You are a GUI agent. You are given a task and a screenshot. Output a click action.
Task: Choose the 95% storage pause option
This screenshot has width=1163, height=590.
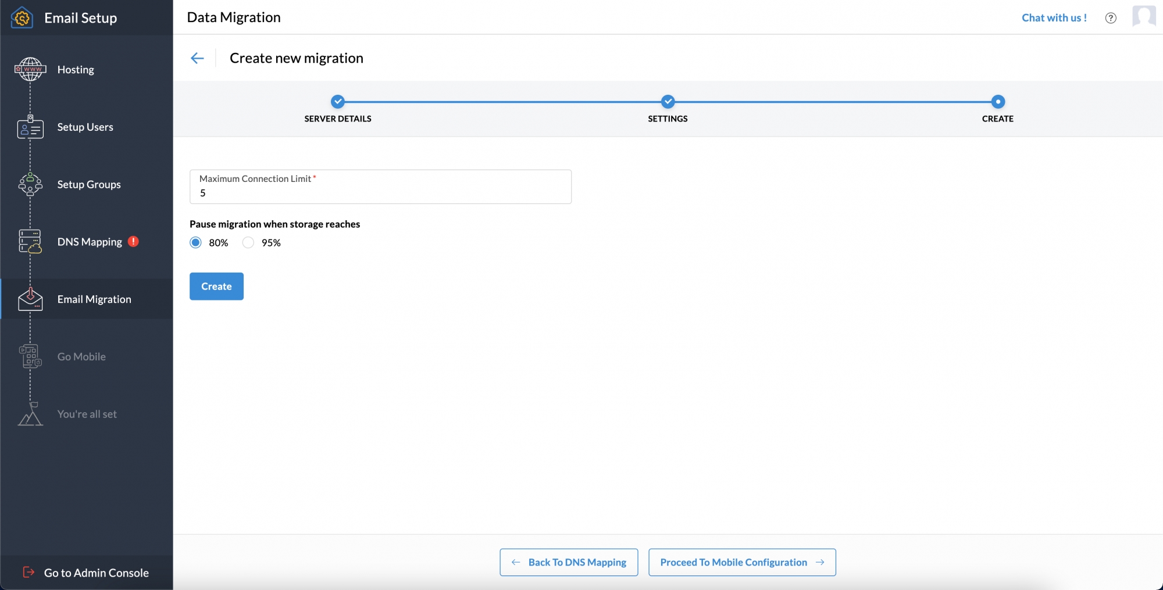click(248, 242)
